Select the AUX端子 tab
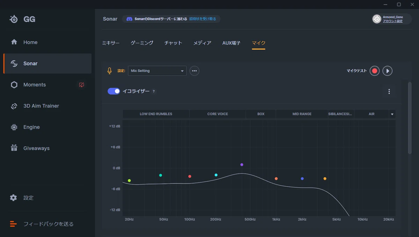This screenshot has width=419, height=237. (231, 43)
